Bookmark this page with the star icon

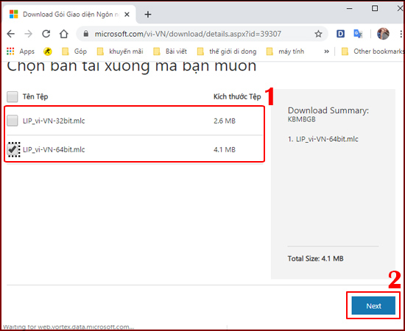click(318, 34)
